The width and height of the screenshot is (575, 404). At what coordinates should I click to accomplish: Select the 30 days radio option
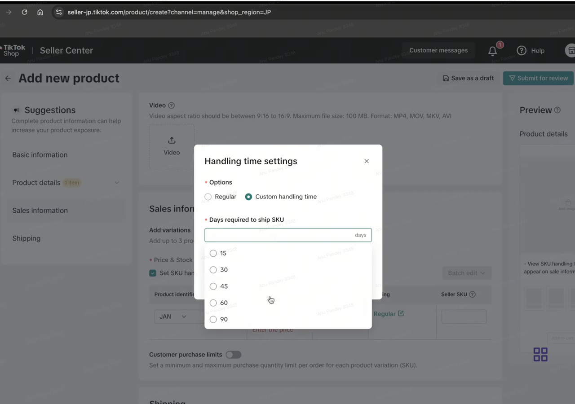213,270
